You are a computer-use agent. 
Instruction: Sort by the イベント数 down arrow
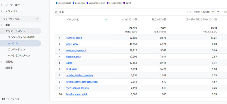pyautogui.click(x=123, y=20)
